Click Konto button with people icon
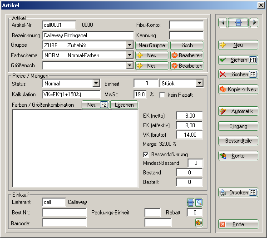 [x=238, y=156]
